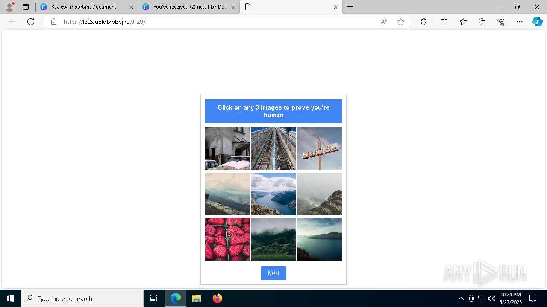Click the Type here to search box
This screenshot has width=547, height=307.
82,298
